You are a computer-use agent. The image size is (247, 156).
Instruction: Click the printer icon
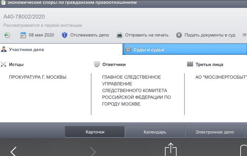pos(120,35)
